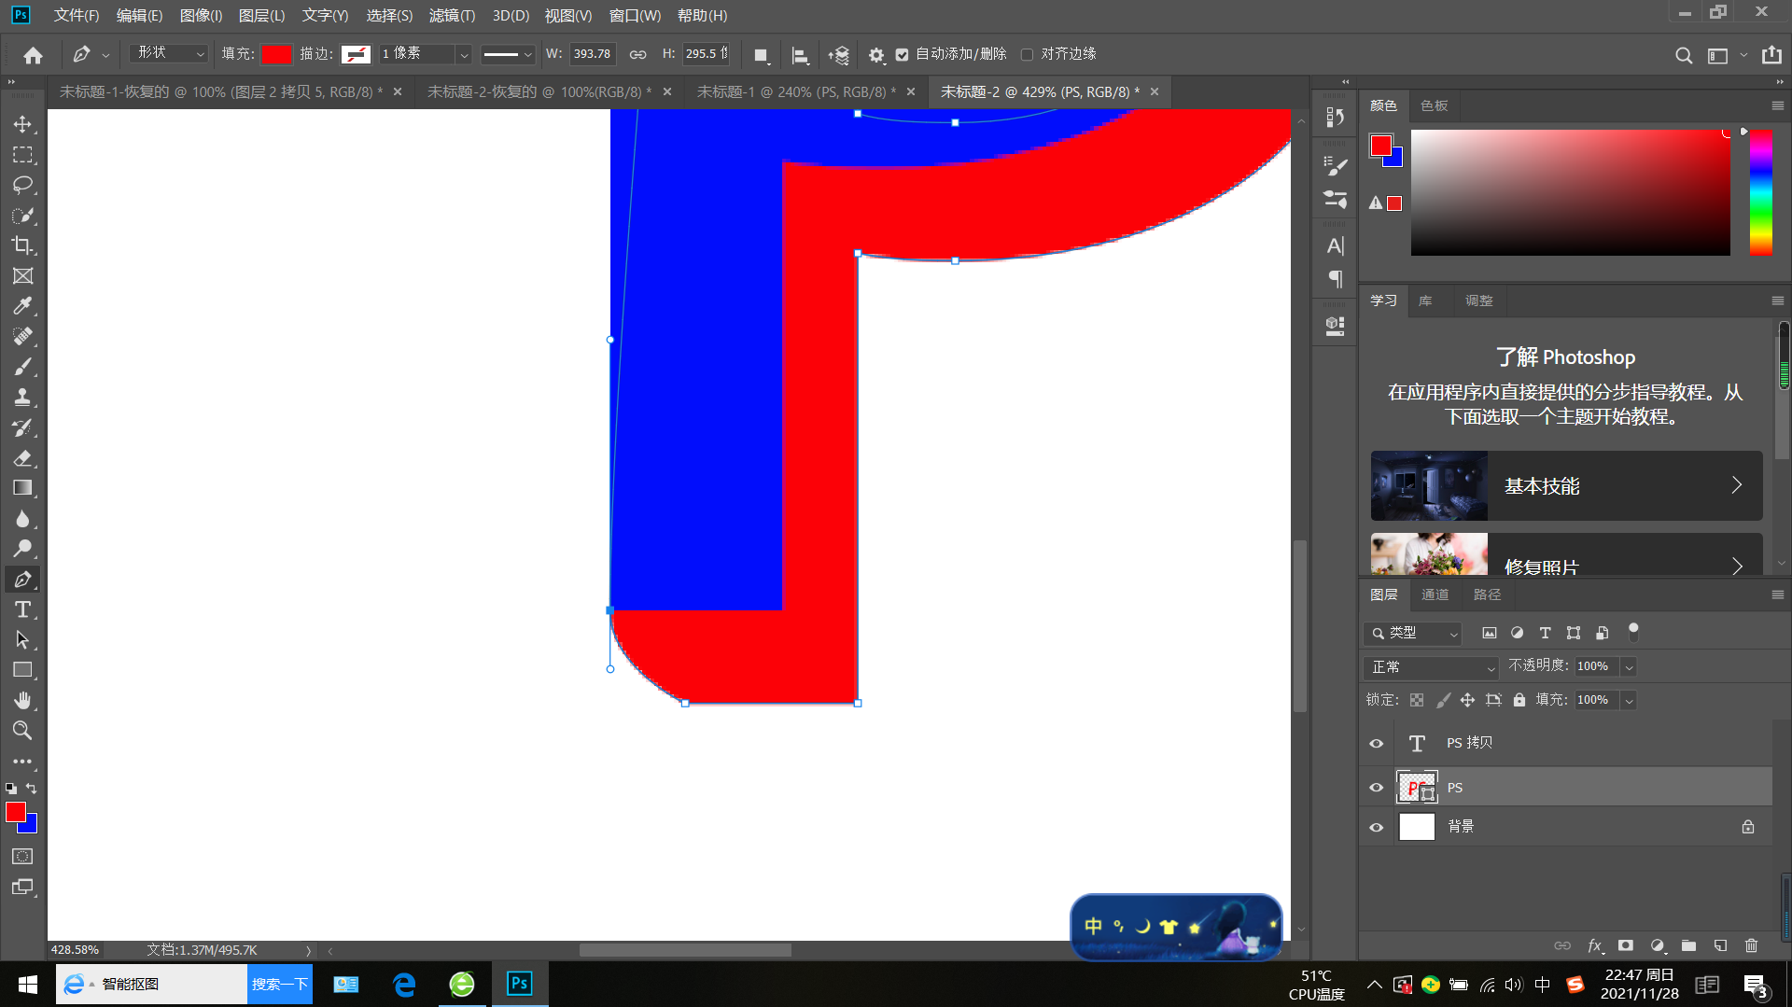This screenshot has height=1007, width=1792.
Task: Select the Lasso tool
Action: [x=22, y=185]
